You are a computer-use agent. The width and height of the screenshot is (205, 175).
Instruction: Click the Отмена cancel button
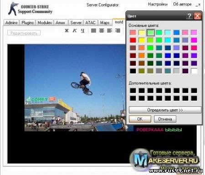point(165,119)
